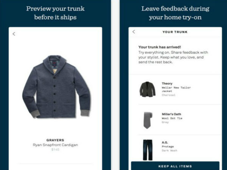
Task: Tap the cardigan price label
Action: [55, 150]
